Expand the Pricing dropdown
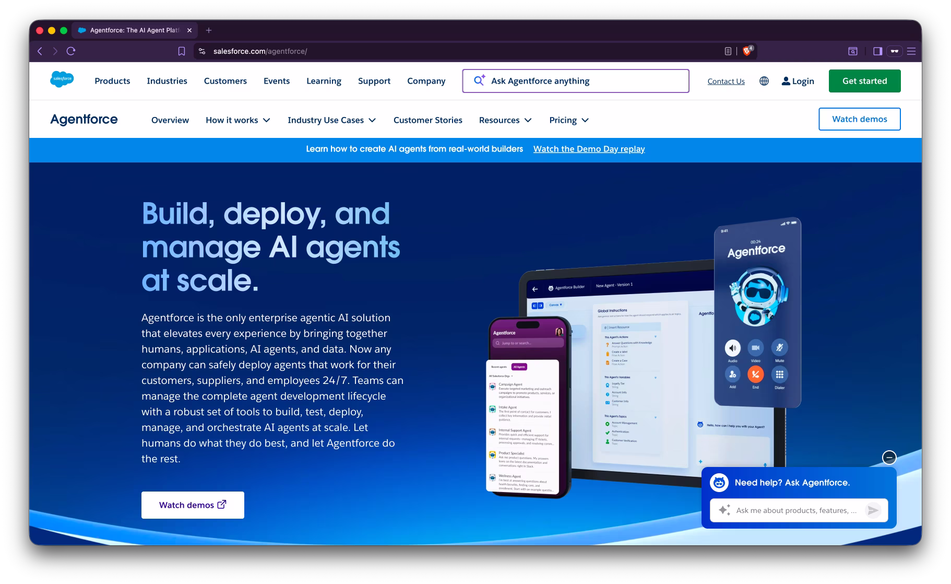 569,120
